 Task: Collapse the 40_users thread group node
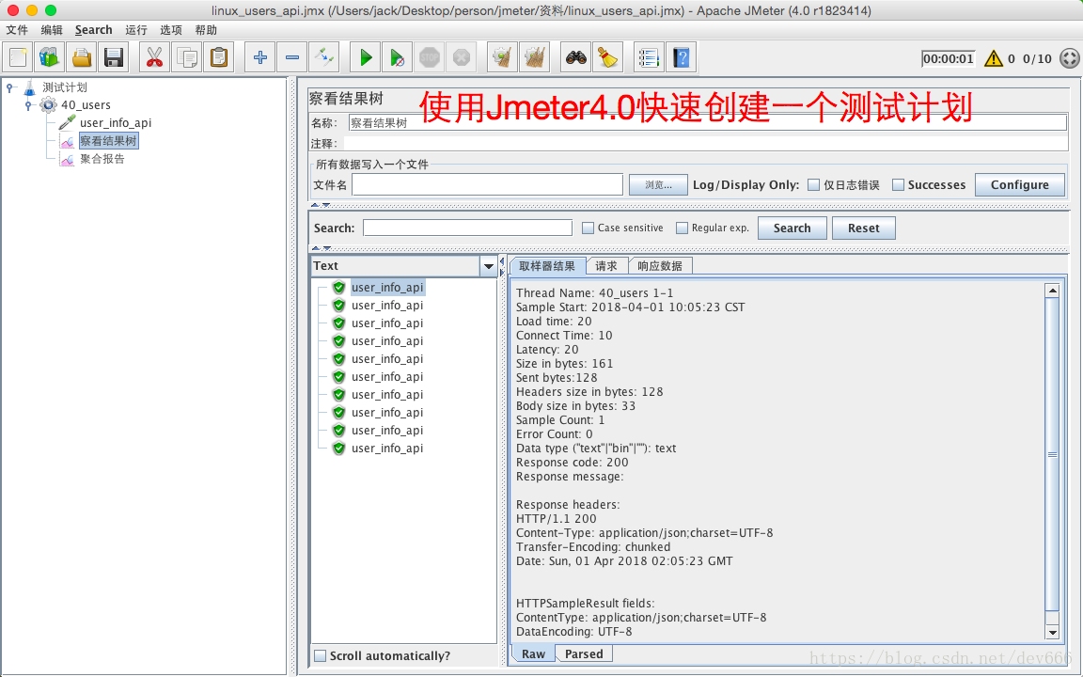tap(28, 105)
